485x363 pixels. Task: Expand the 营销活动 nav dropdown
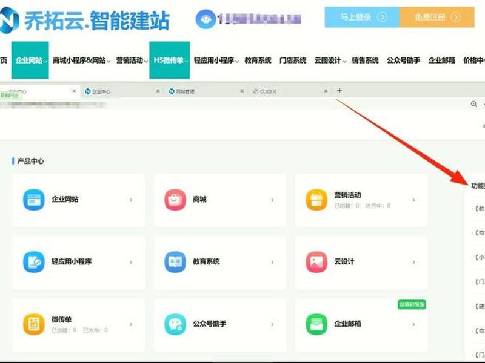[x=145, y=61]
